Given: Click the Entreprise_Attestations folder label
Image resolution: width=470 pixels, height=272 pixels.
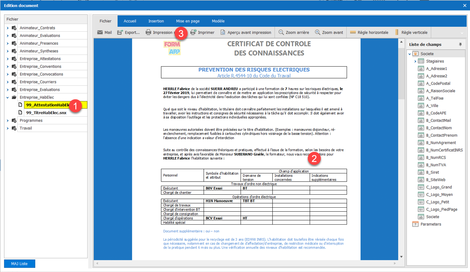Looking at the screenshot, I should pyautogui.click(x=40, y=59).
